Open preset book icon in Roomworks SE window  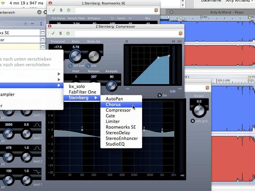click(x=156, y=10)
